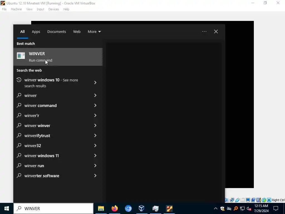Open VirtualBox View menu
This screenshot has height=214, width=285.
[29, 9]
